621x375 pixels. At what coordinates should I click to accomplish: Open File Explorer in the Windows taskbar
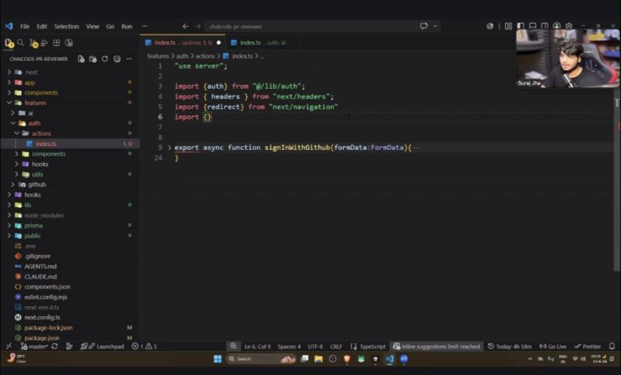pos(319,359)
